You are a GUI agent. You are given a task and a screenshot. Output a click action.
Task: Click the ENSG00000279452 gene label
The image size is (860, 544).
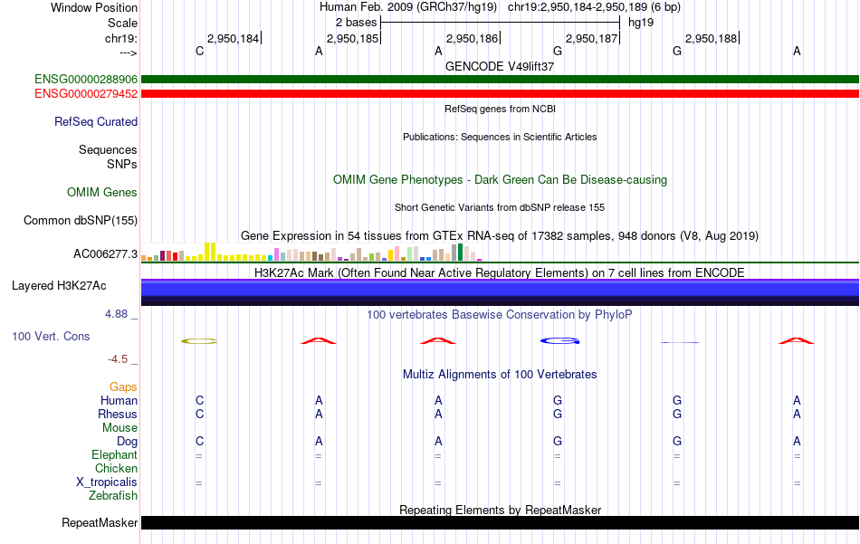[86, 94]
